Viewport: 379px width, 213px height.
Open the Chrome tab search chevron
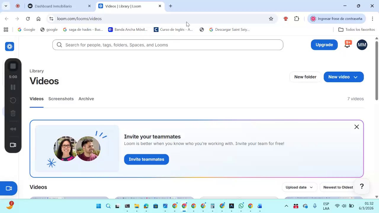point(6,6)
